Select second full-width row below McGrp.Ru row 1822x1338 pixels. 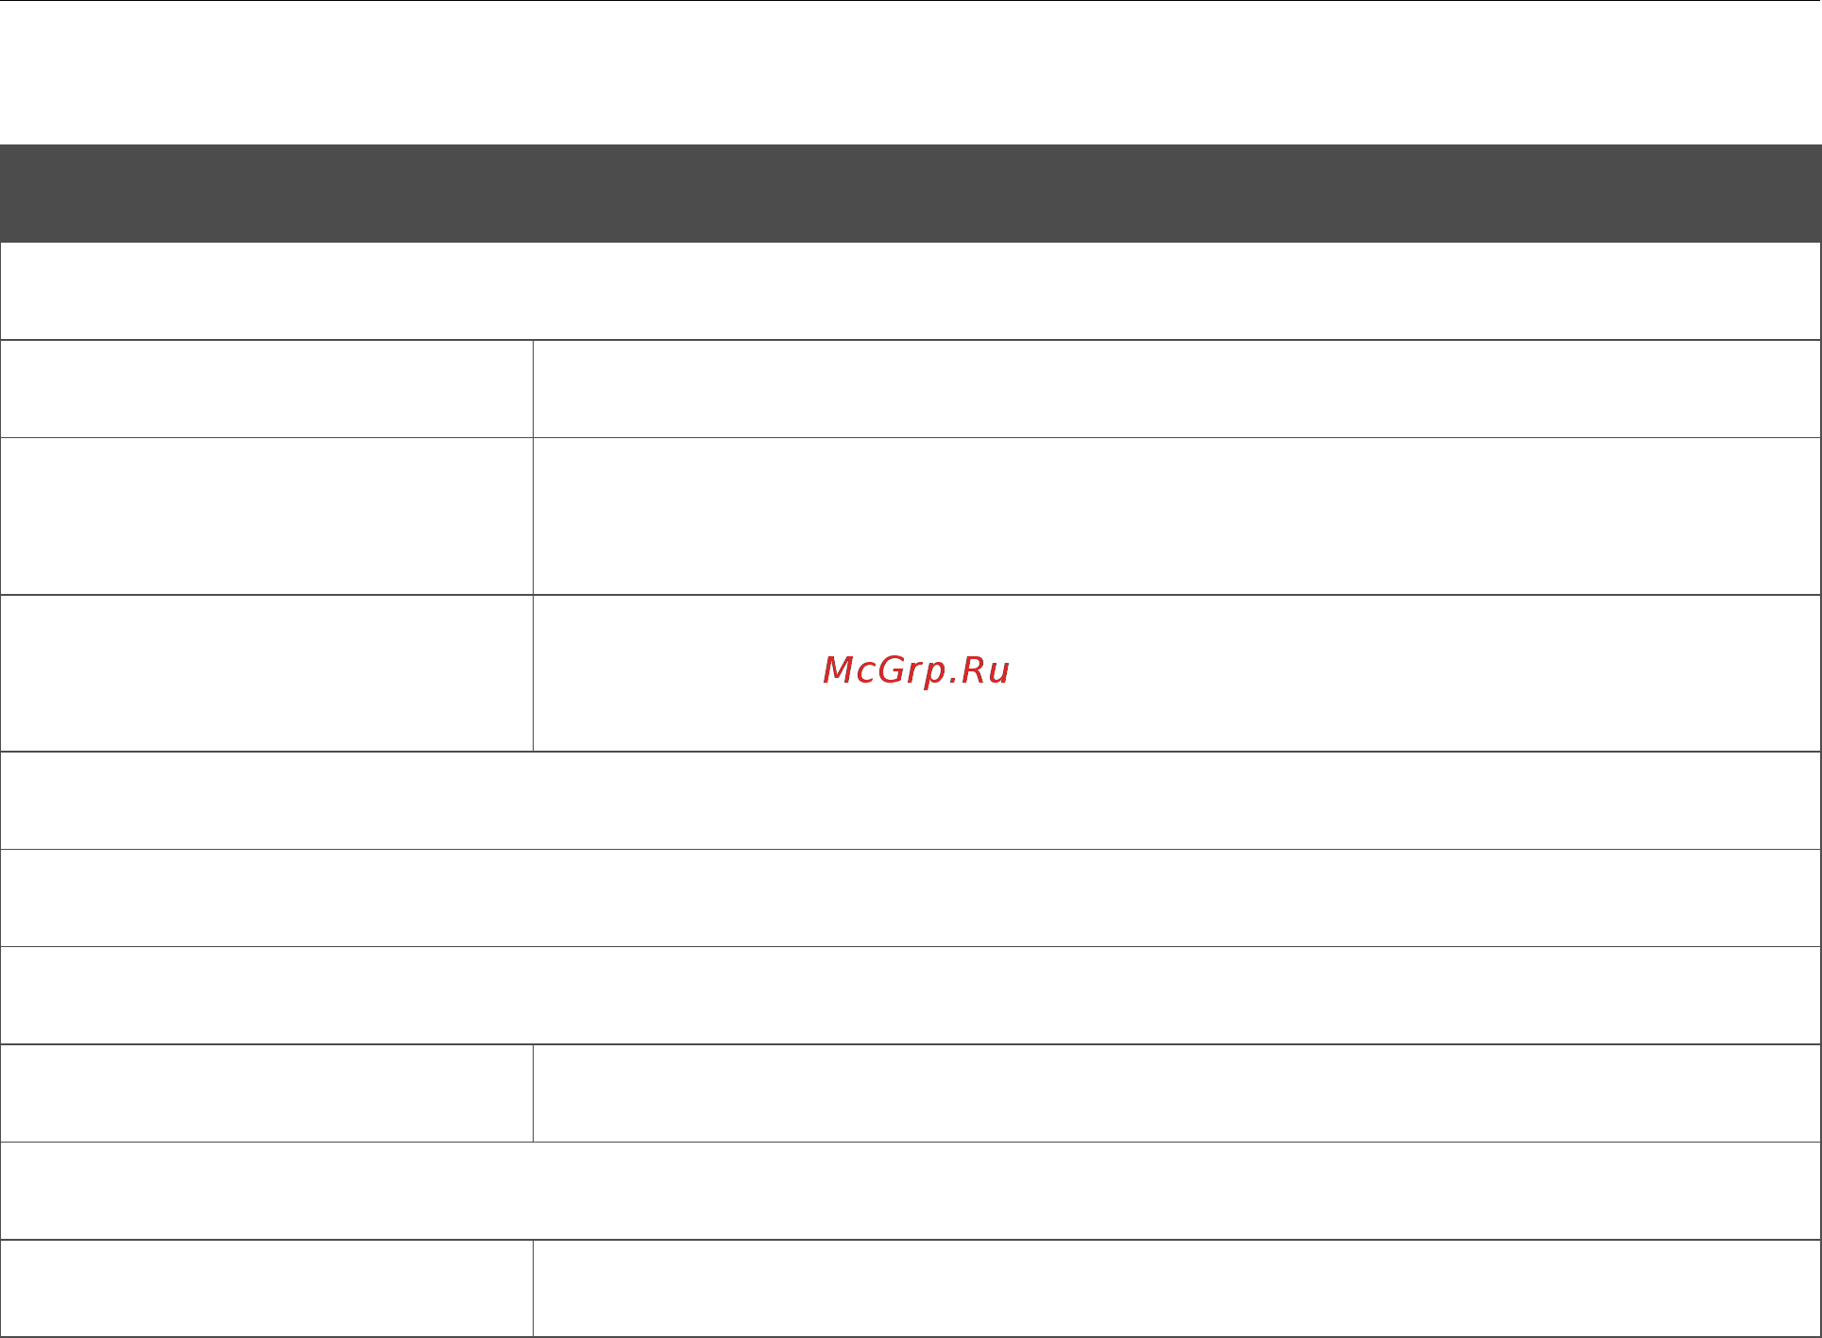click(x=911, y=898)
